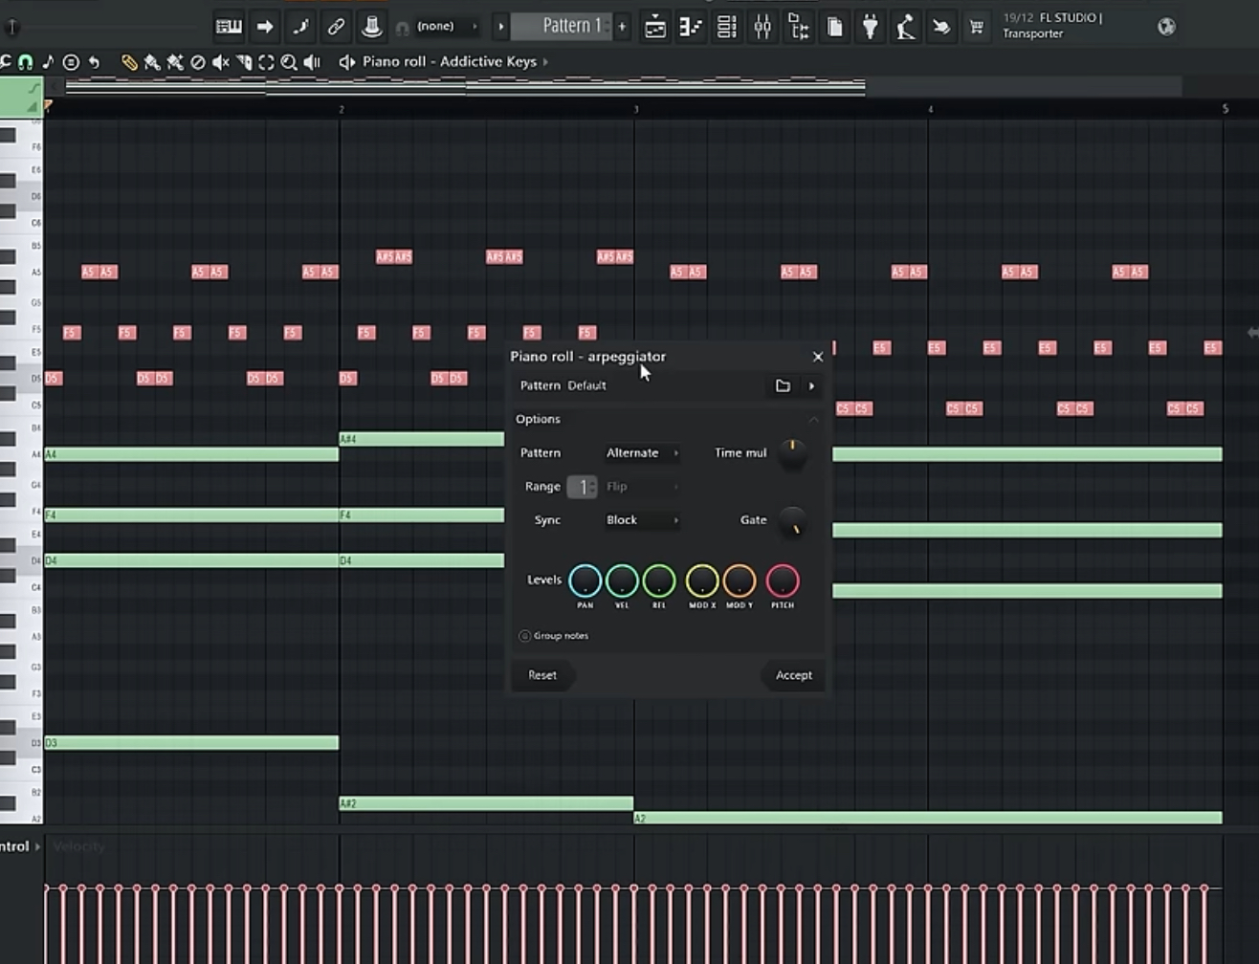Click the PITCH level knob

783,581
